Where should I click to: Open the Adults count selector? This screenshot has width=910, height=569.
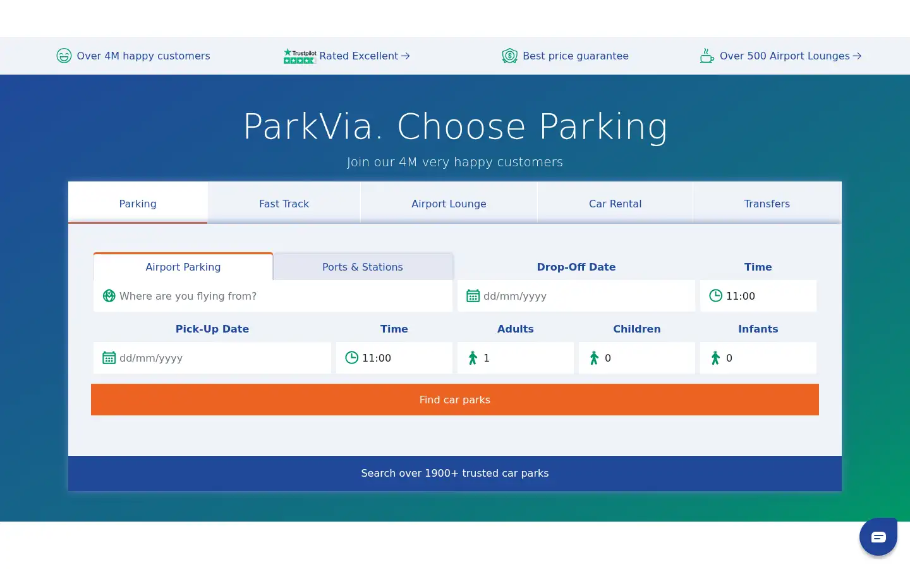(x=516, y=358)
